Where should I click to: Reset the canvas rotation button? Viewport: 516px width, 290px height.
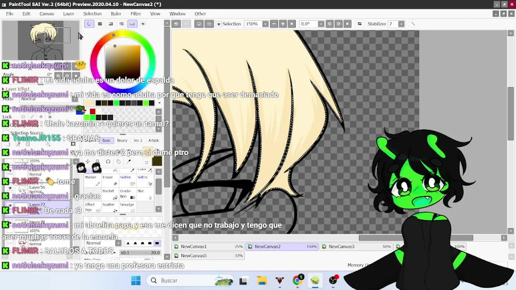coord(347,24)
